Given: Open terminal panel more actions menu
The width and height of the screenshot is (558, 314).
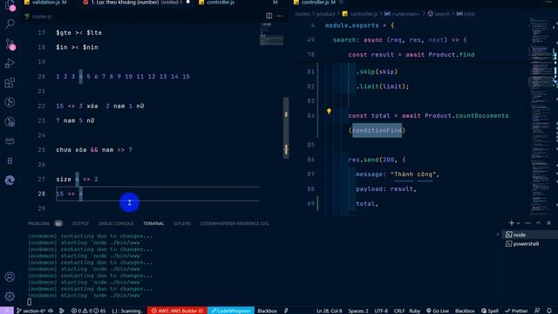Looking at the screenshot, I should click(527, 223).
